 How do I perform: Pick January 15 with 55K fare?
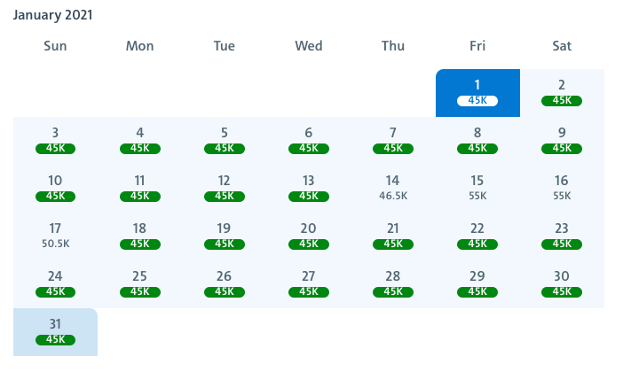pyautogui.click(x=477, y=188)
